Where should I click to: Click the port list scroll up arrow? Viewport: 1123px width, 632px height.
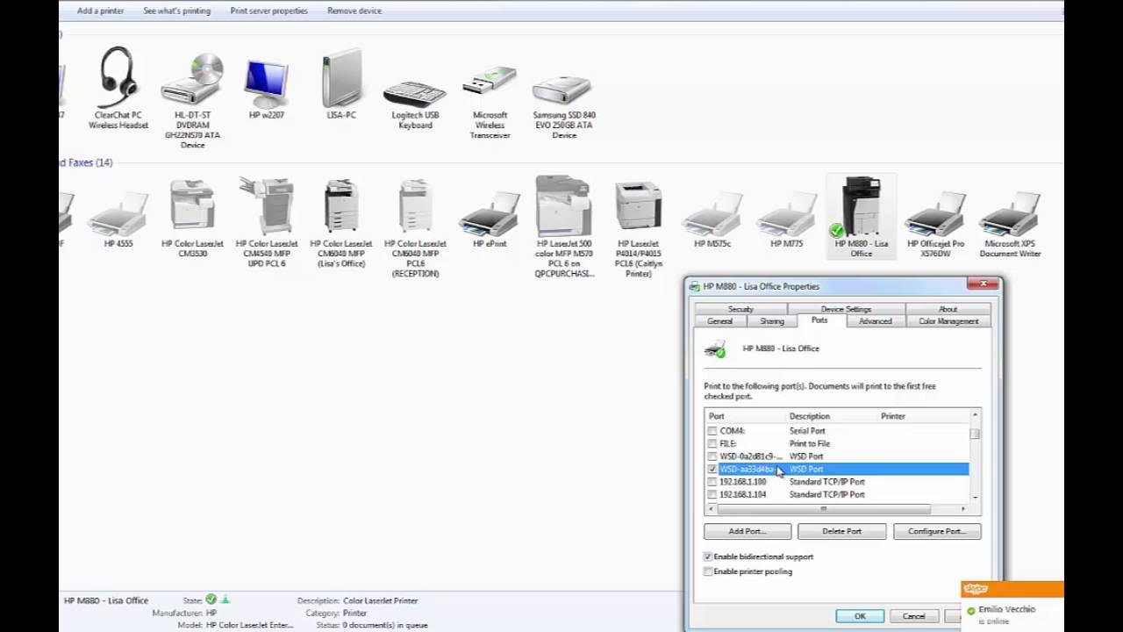pos(975,415)
